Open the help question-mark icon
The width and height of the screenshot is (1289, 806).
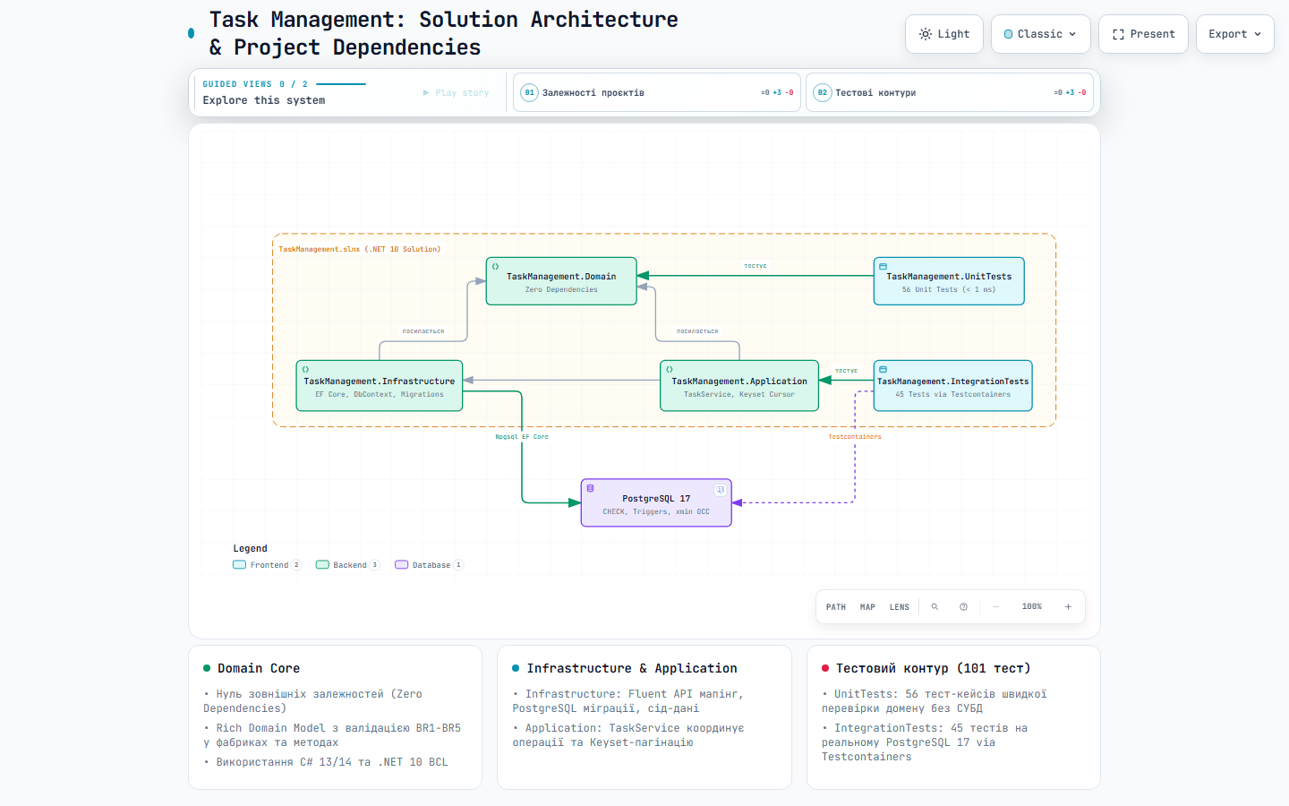click(963, 606)
